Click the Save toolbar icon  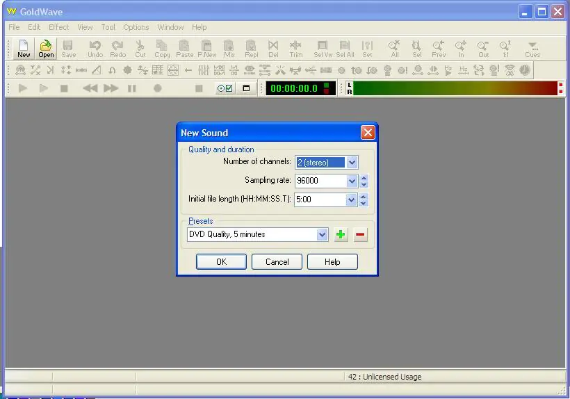point(68,49)
